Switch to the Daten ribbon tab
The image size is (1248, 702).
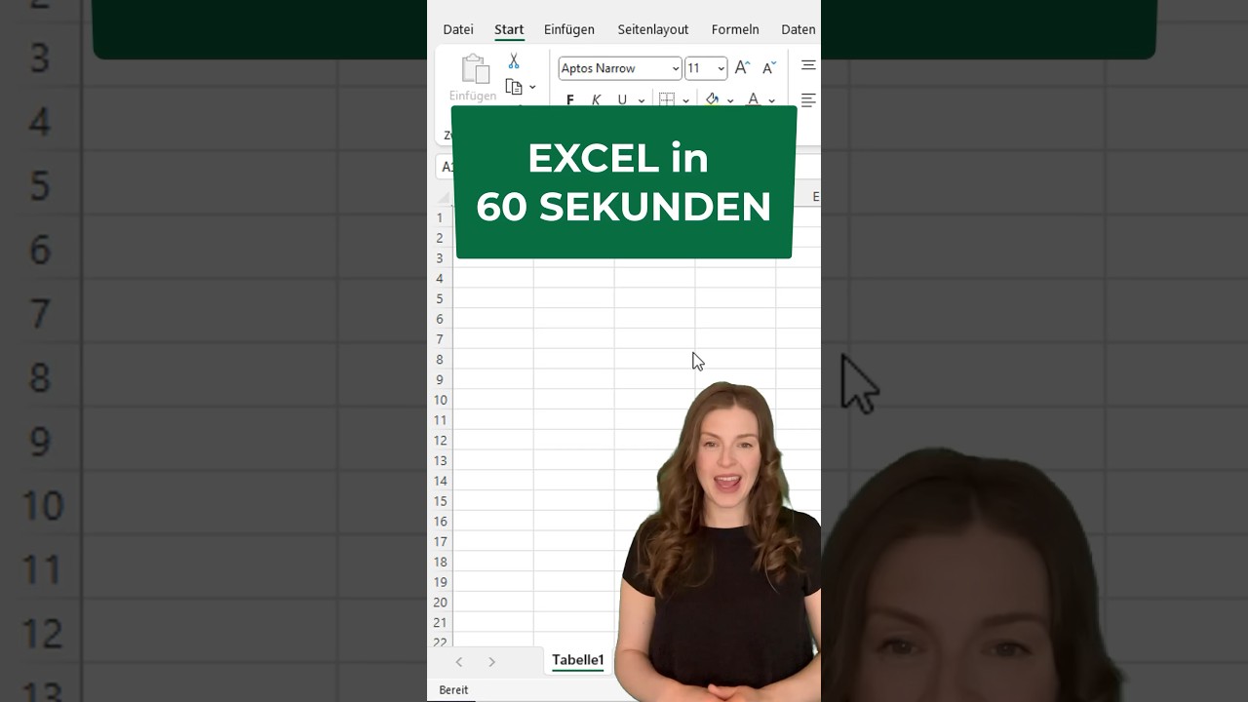[x=799, y=29]
